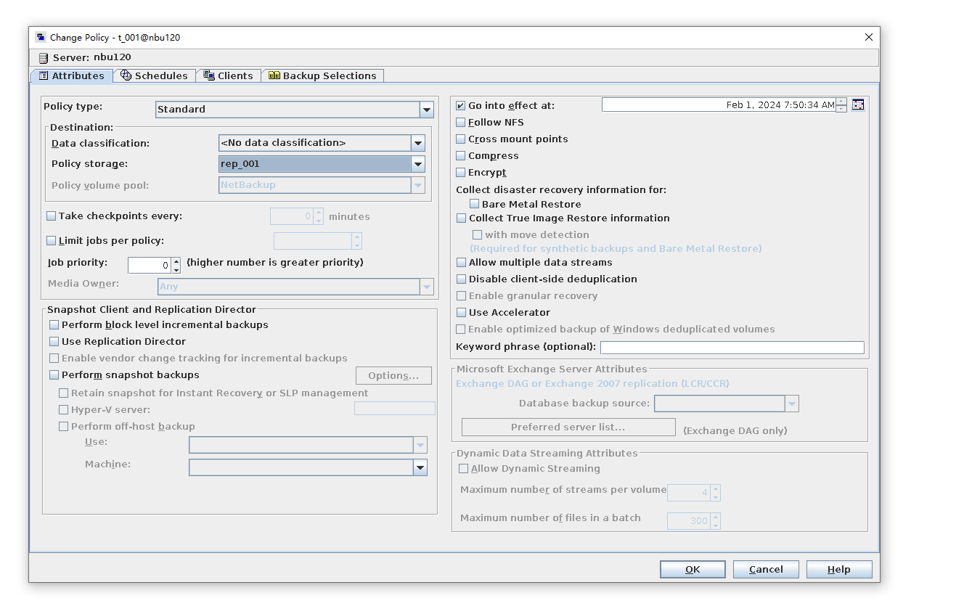964x614 pixels.
Task: Toggle the Encrypt checkbox
Action: [x=461, y=173]
